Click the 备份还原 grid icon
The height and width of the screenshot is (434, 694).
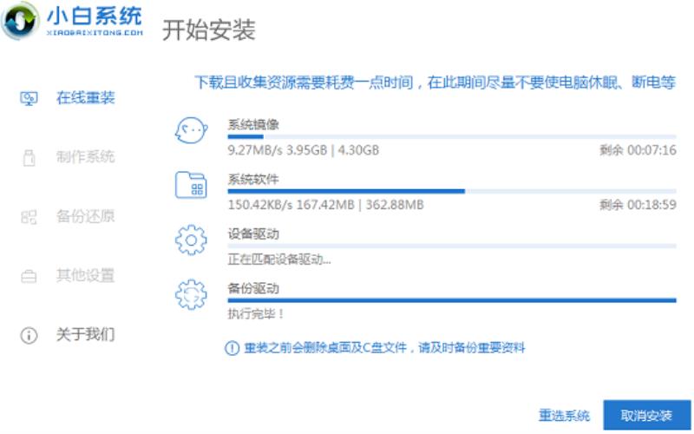[x=29, y=217]
